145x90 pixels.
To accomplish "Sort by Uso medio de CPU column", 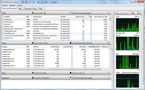I will [101, 17].
